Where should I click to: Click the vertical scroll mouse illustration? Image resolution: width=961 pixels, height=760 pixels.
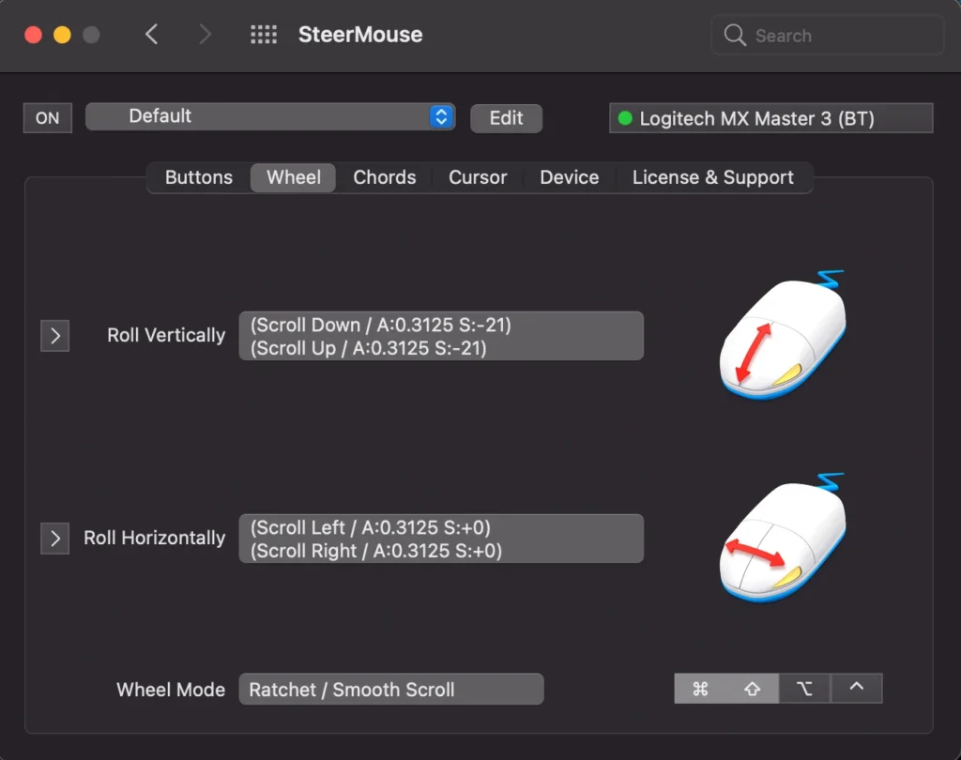[x=783, y=338]
